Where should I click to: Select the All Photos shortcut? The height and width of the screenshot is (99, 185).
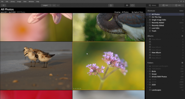[x=165, y=14]
